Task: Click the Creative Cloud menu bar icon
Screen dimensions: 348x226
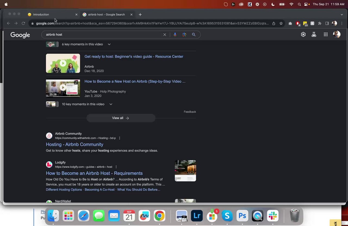Action: (241, 4)
